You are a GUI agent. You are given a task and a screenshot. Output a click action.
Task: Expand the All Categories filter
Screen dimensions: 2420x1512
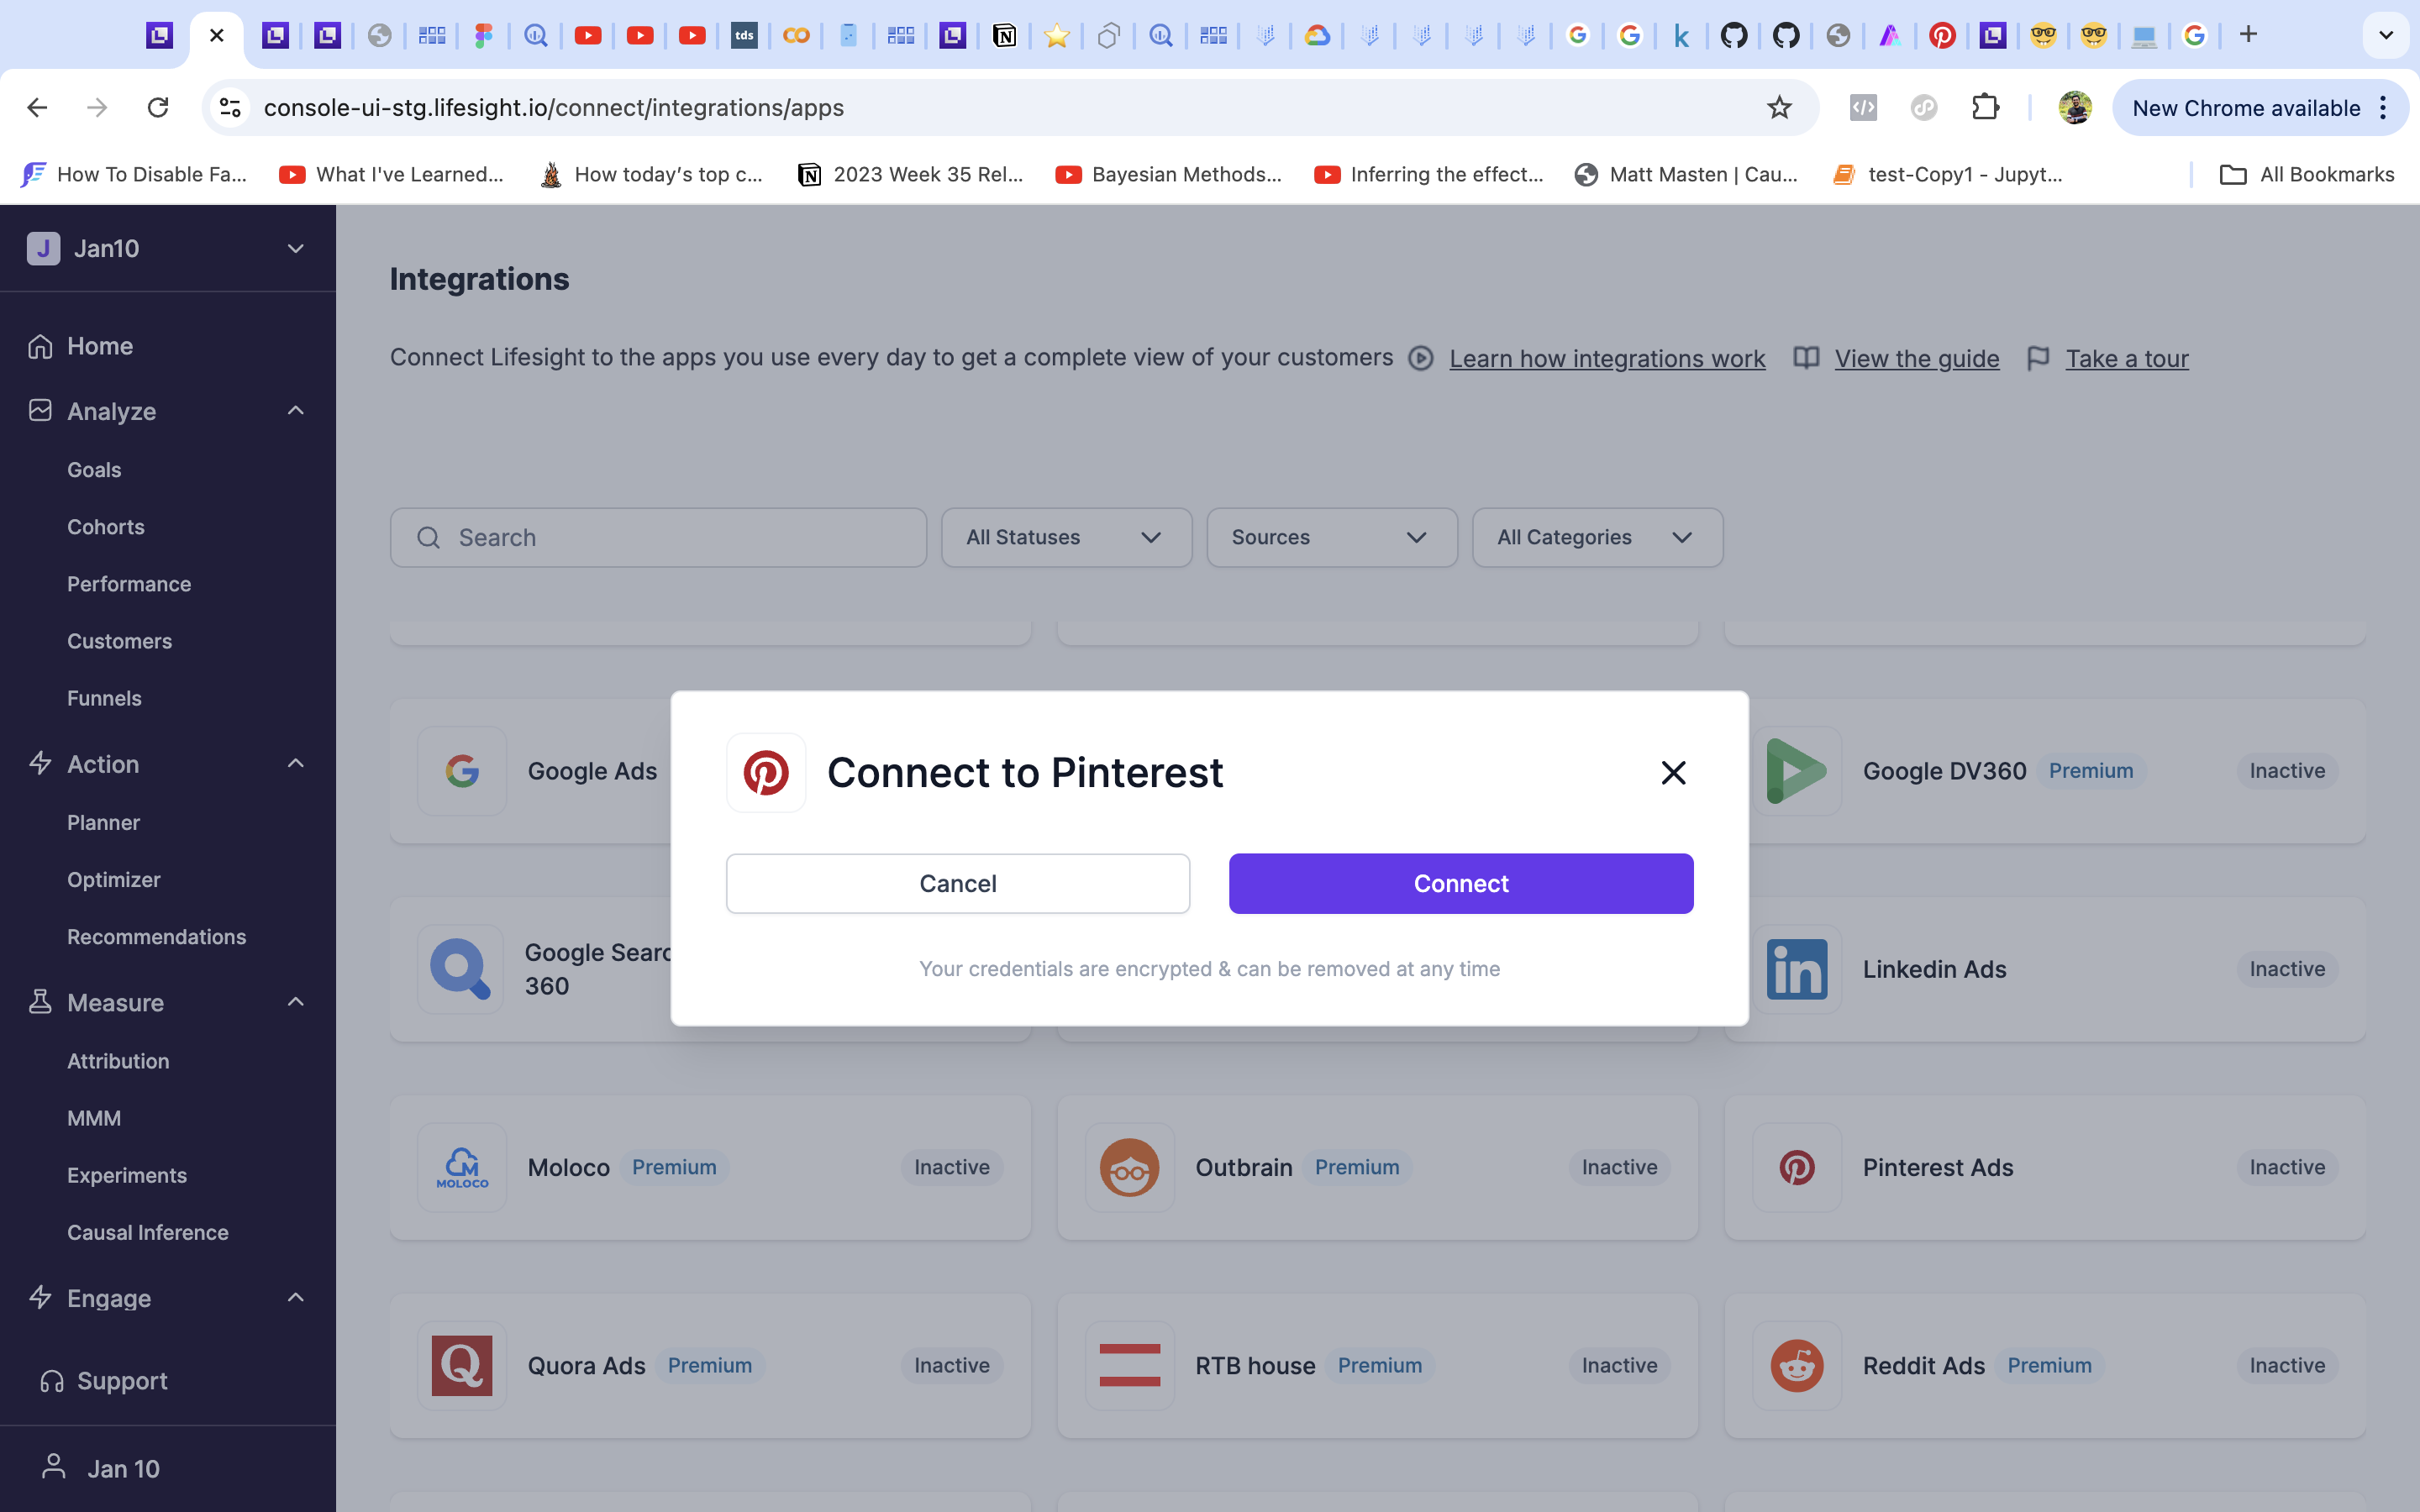click(x=1597, y=537)
